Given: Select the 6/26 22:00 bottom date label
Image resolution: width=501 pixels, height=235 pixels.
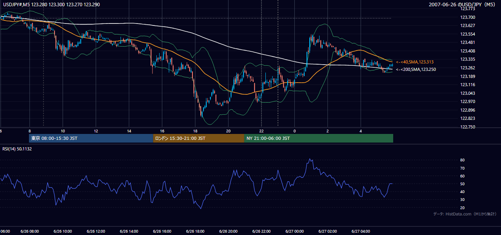Looking at the screenshot, I should pos(261,231).
